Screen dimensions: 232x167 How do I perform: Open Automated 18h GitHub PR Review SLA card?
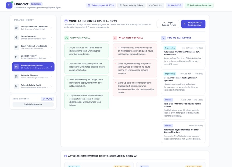pos(183,56)
